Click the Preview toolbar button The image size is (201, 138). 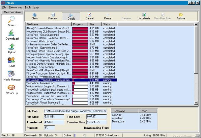(x=53, y=16)
